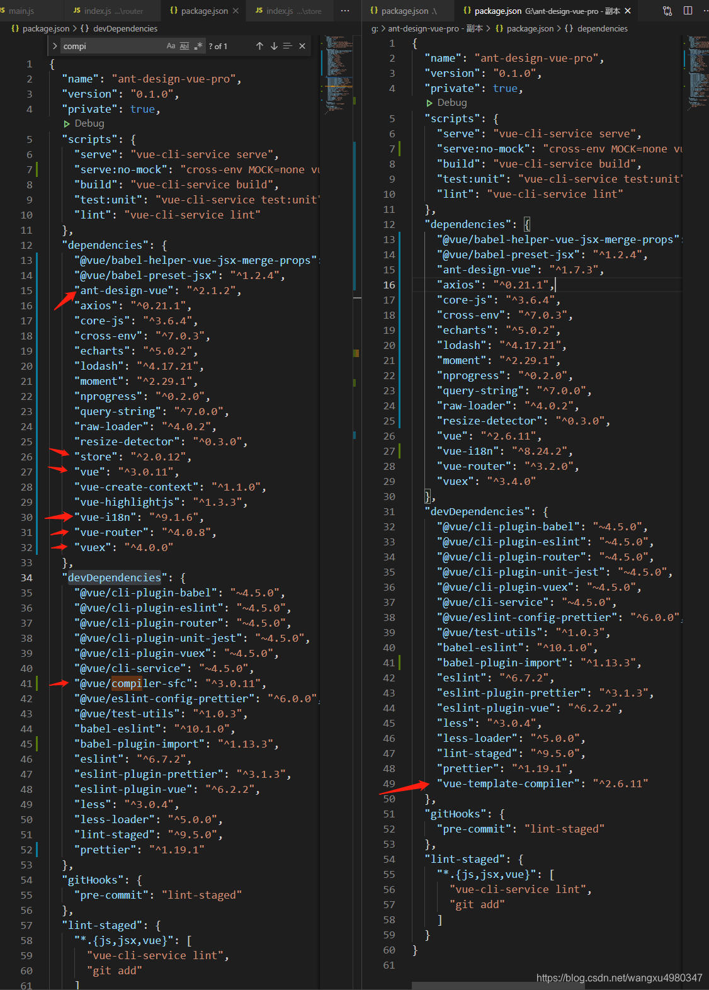709x990 pixels.
Task: Click "vuex": "^4.0.0" in left editor
Action: [x=123, y=547]
